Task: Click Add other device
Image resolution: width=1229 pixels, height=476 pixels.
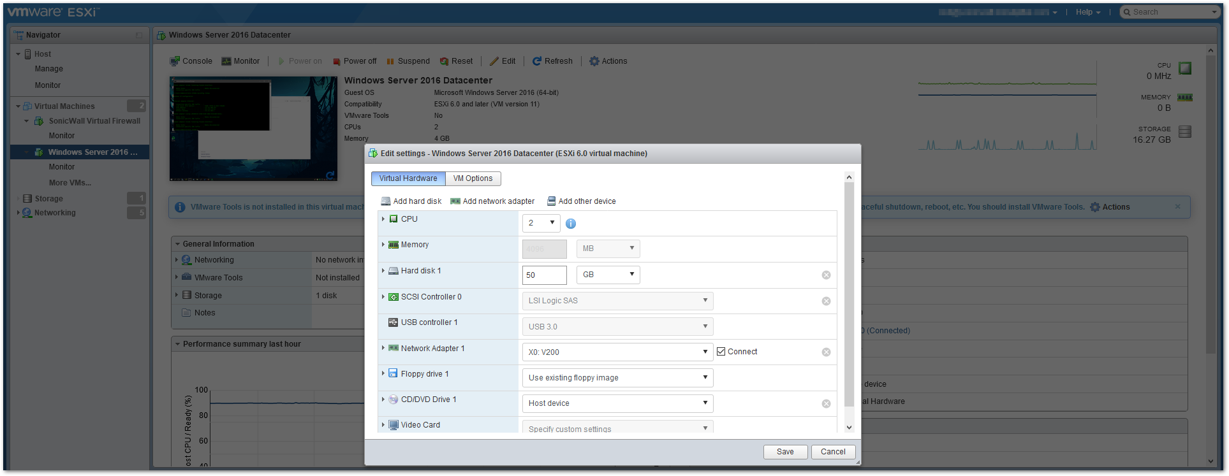Action: coord(582,201)
